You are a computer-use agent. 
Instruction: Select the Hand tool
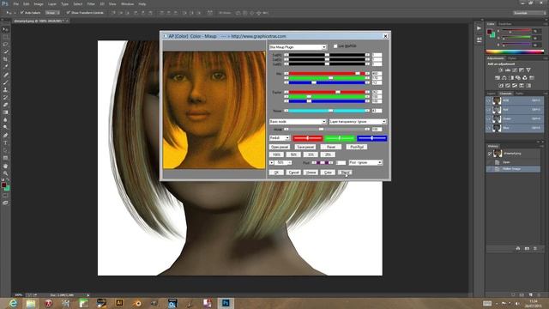[5, 166]
